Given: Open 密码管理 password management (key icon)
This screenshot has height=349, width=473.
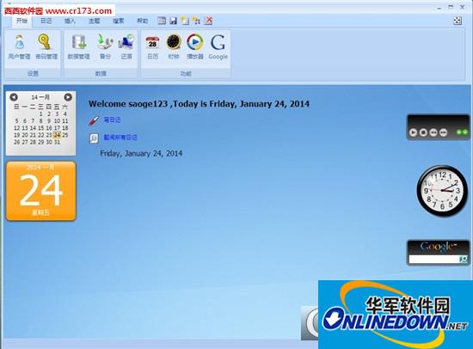Looking at the screenshot, I should (x=46, y=46).
